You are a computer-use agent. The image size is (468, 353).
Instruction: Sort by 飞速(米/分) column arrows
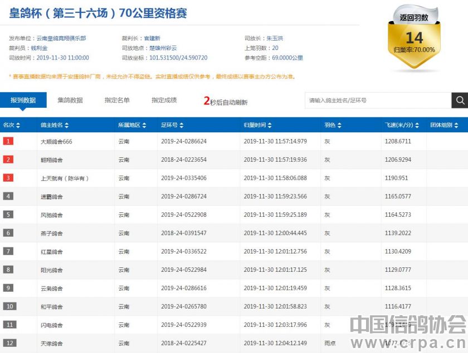pyautogui.click(x=417, y=125)
